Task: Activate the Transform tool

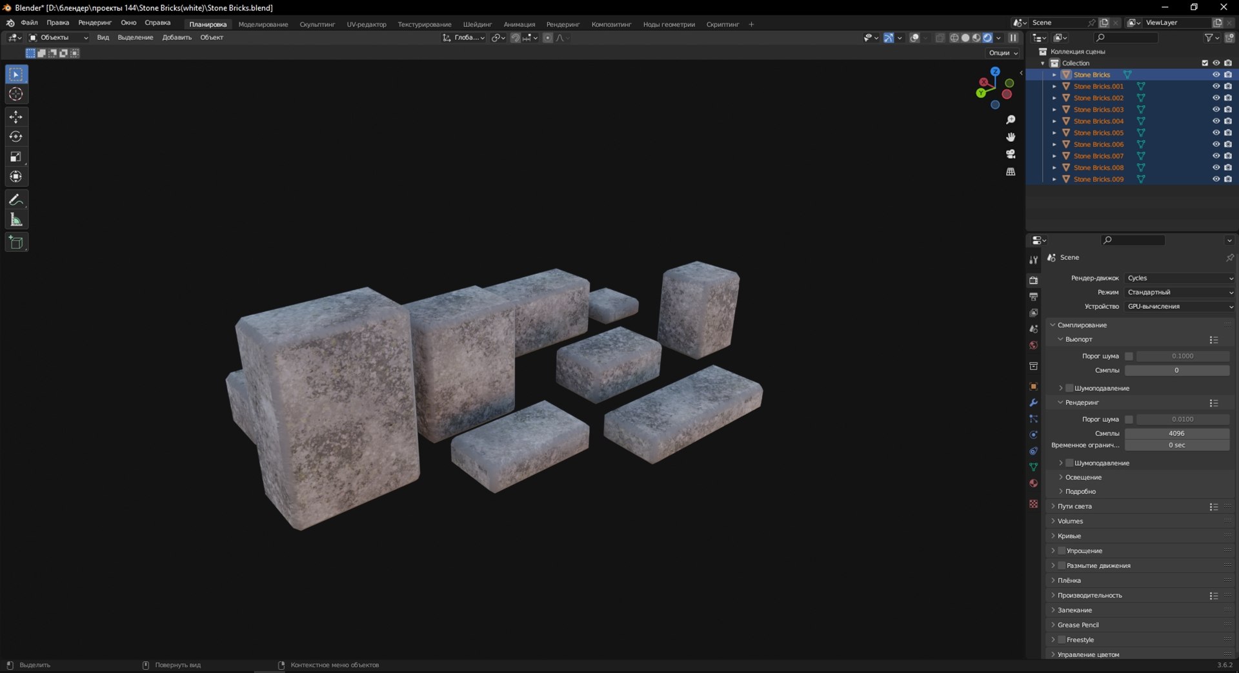Action: (x=16, y=177)
